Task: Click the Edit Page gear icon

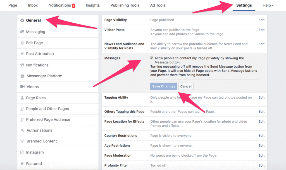Action: click(22, 43)
